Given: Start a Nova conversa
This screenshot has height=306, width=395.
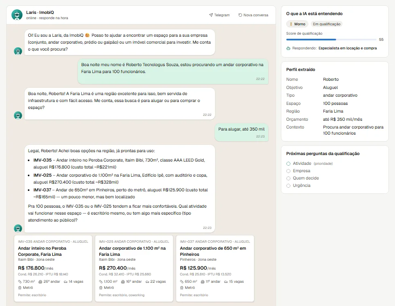Looking at the screenshot, I should click(x=253, y=15).
